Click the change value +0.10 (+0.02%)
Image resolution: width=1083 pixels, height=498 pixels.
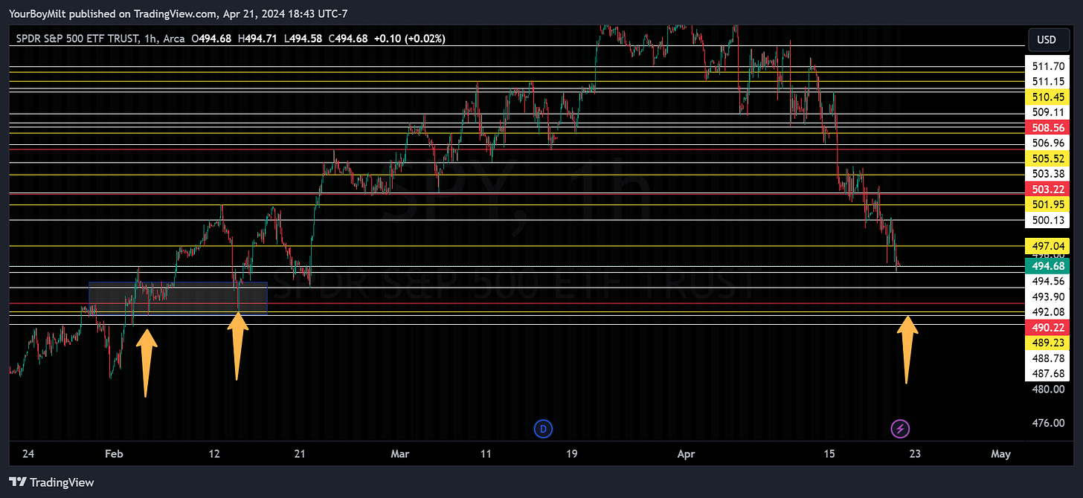click(408, 38)
